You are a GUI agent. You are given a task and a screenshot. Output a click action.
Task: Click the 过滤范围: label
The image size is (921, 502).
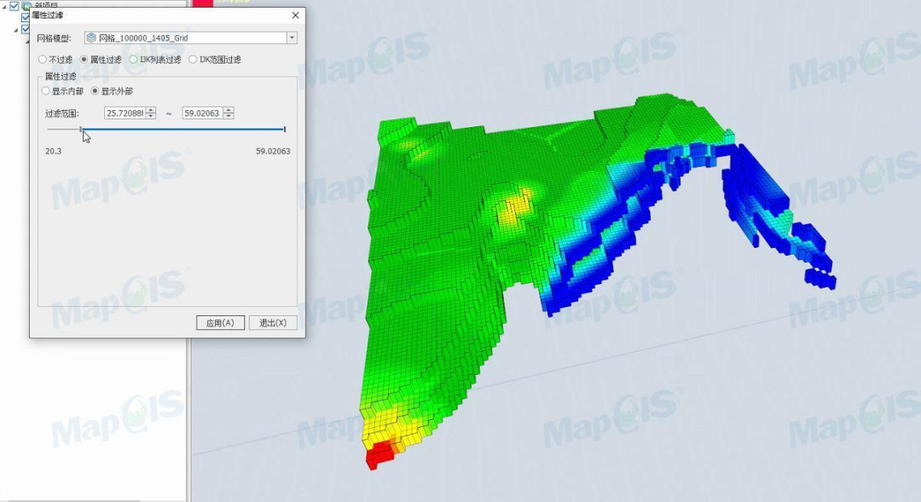click(61, 113)
